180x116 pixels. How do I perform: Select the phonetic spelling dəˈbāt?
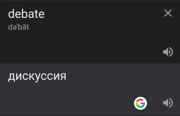click(18, 27)
